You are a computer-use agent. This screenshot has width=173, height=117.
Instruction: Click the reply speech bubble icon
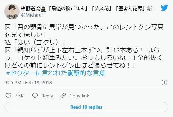[x=35, y=96]
